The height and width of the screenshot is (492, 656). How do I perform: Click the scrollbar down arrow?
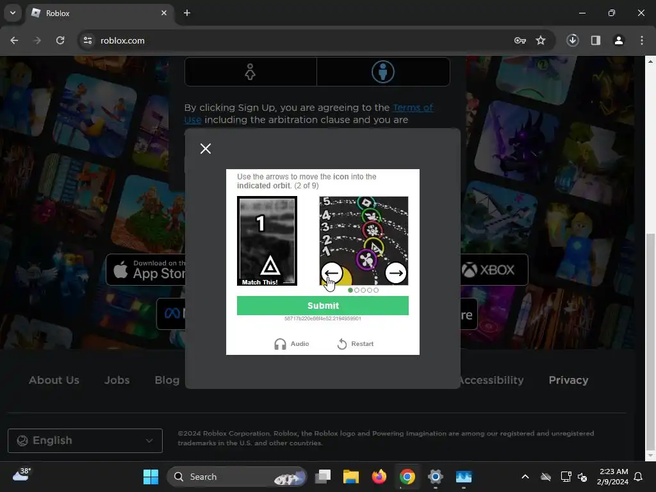tap(650, 455)
